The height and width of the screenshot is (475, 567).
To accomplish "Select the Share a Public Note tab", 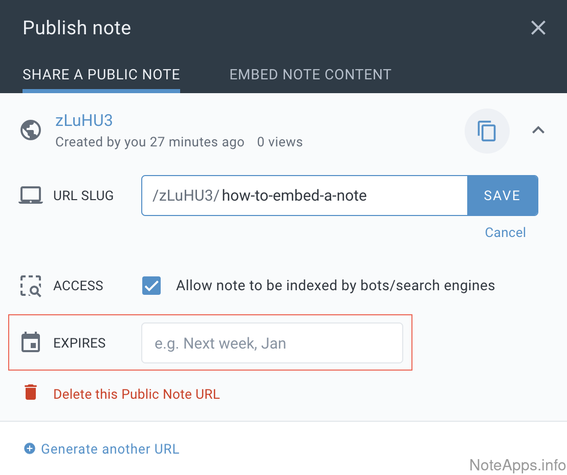I will coord(101,75).
